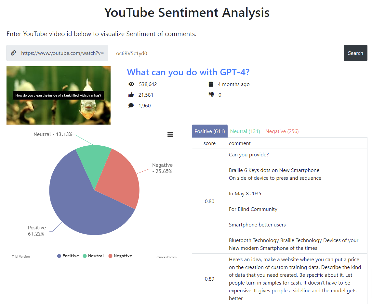Click the calendar upload date icon
This screenshot has height=304, width=372.
[211, 84]
